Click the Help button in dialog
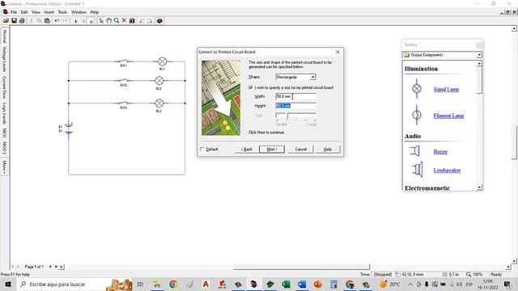This screenshot has width=518, height=291. [327, 149]
